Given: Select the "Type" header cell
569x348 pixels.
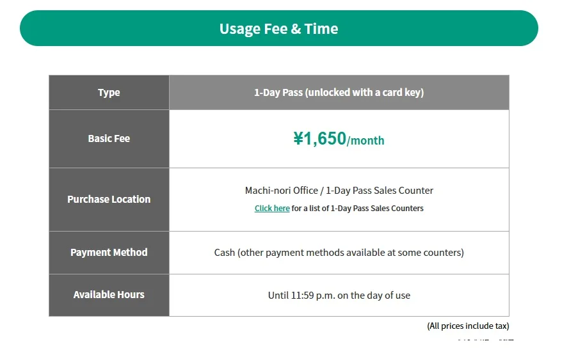Looking at the screenshot, I should click(x=109, y=93).
